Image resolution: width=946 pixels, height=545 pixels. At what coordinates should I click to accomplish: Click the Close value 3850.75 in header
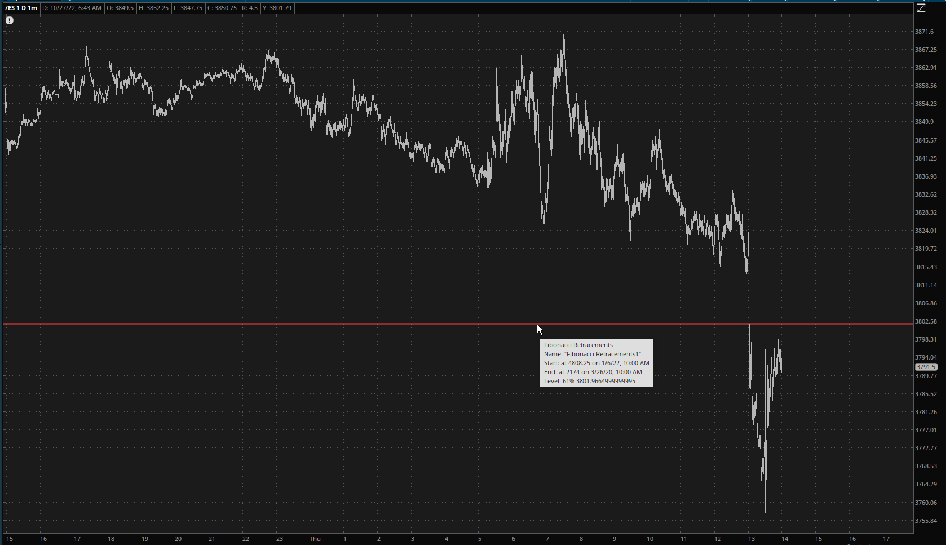tap(222, 8)
